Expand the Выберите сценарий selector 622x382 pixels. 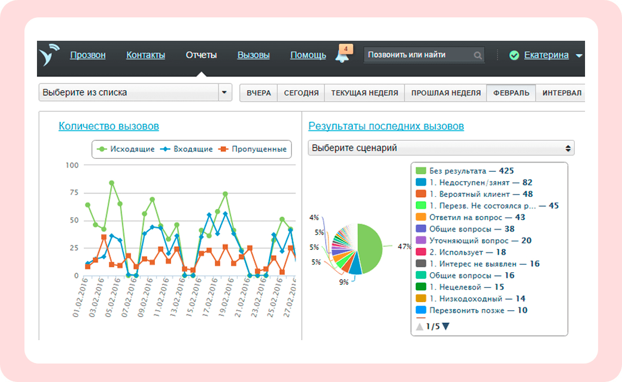tap(441, 148)
